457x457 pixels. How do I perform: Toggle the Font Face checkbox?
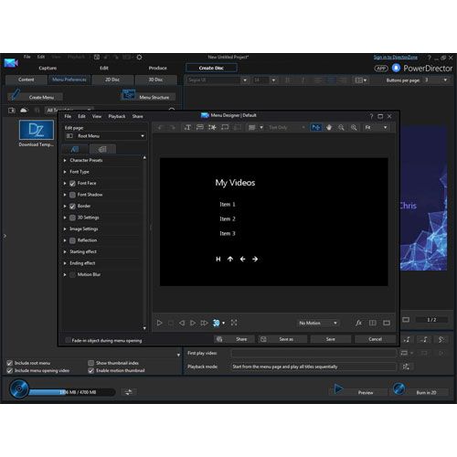click(72, 184)
